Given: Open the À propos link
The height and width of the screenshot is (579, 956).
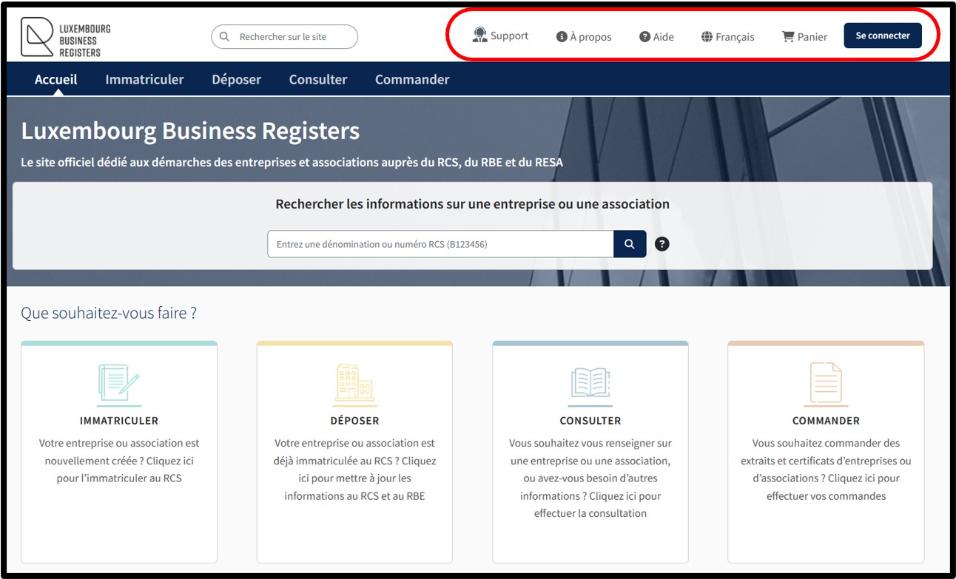Looking at the screenshot, I should pyautogui.click(x=584, y=36).
